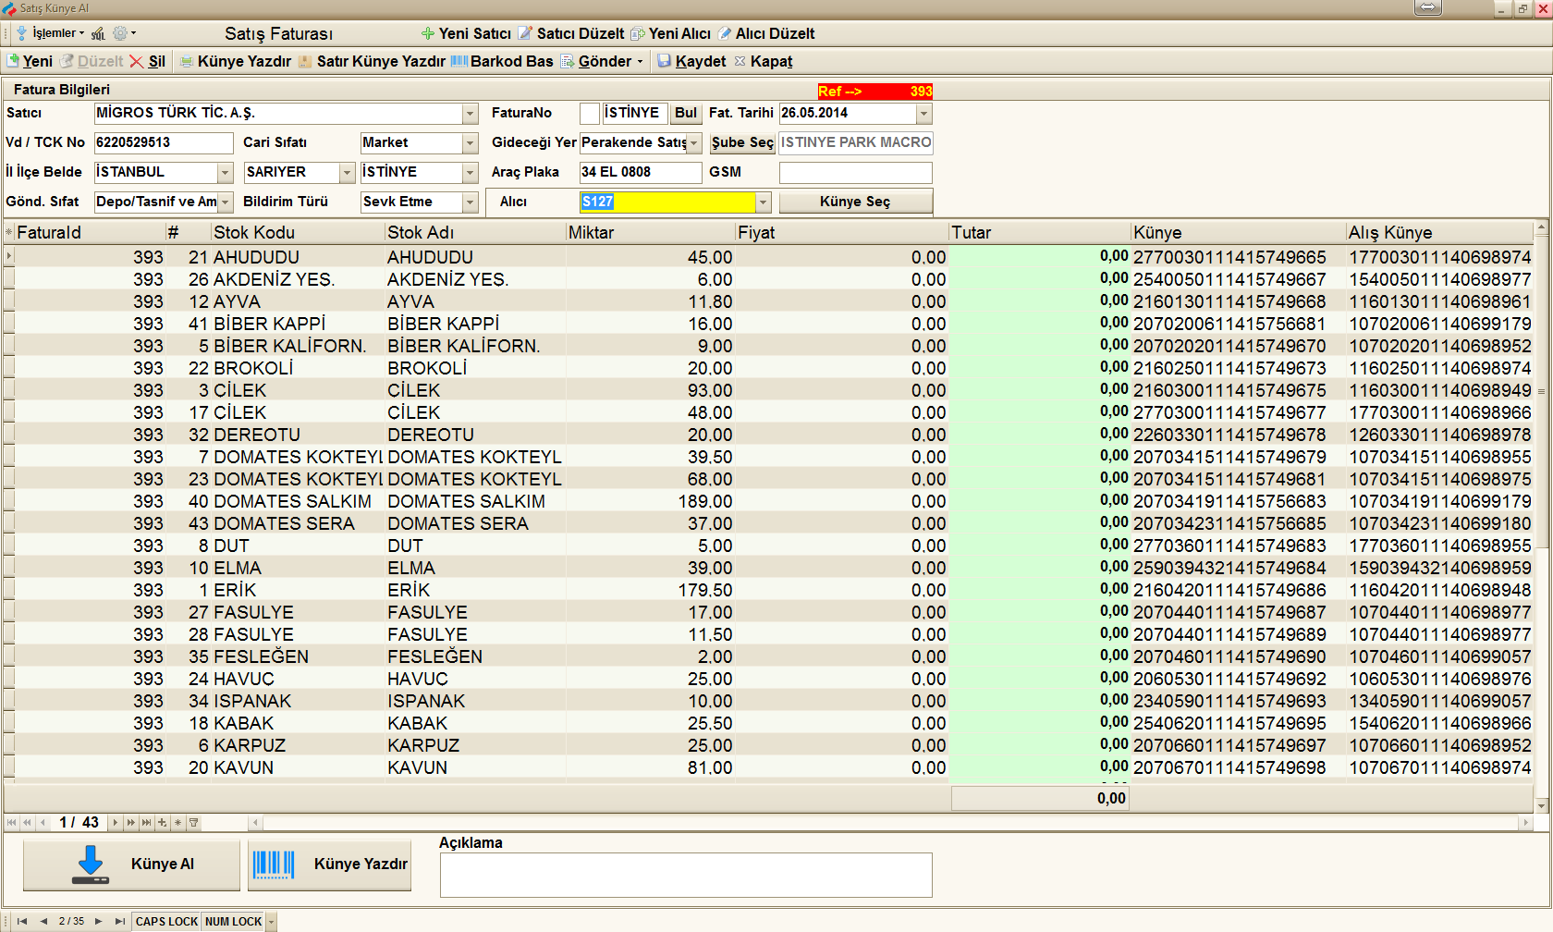
Task: Click the asterisk button in grid navigator
Action: click(177, 822)
